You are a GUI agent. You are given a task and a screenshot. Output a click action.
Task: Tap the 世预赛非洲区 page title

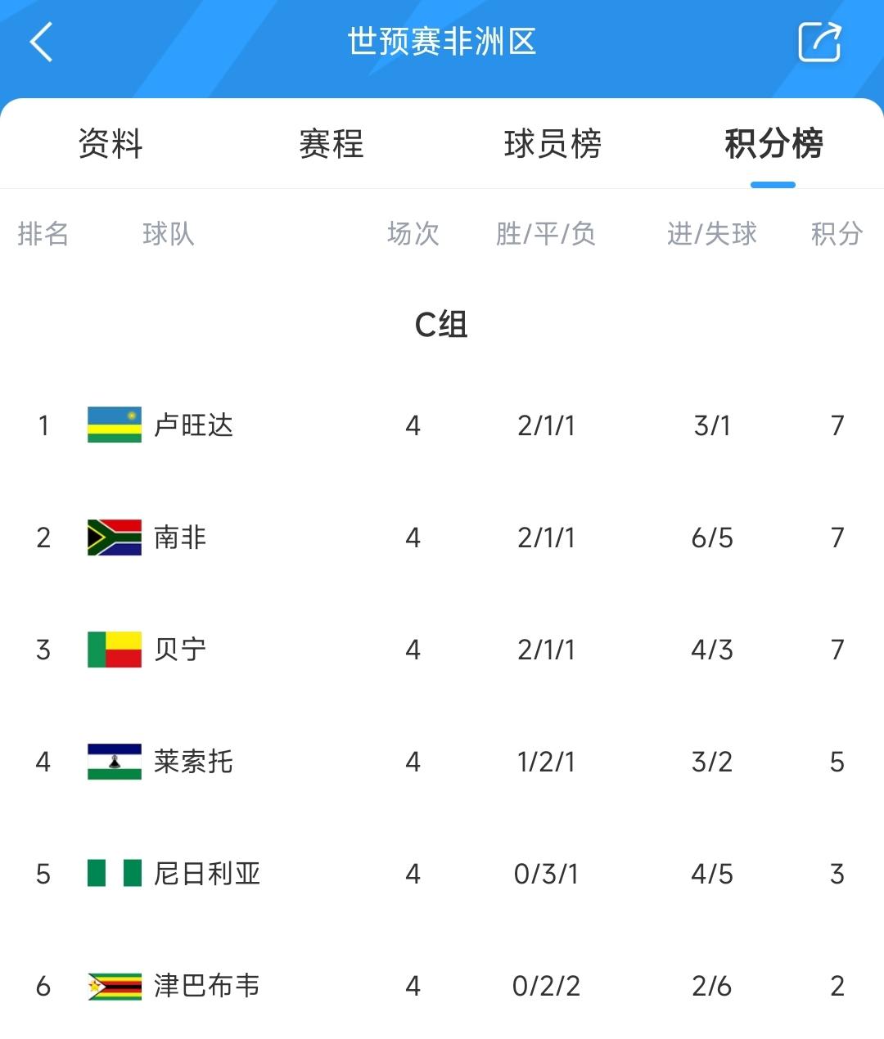[442, 42]
